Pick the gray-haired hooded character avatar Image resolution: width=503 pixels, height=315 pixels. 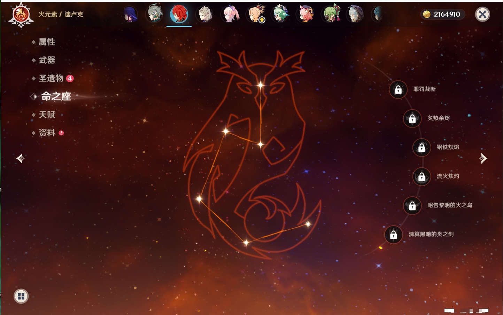[x=355, y=14]
